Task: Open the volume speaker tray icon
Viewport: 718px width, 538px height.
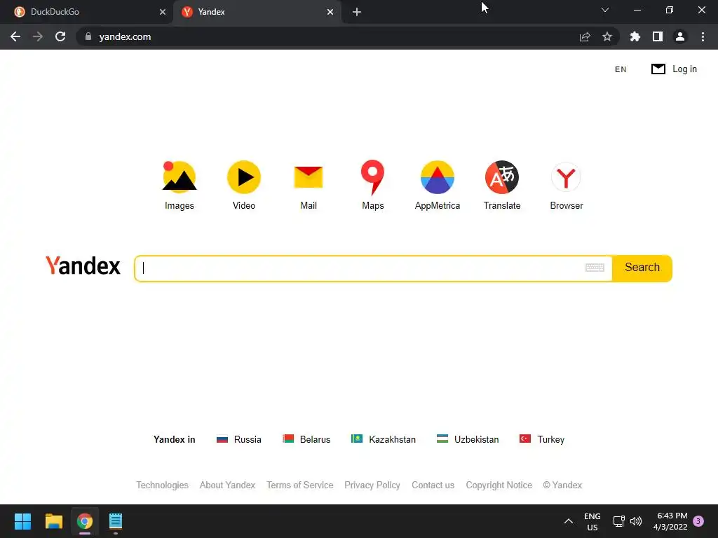Action: [636, 521]
